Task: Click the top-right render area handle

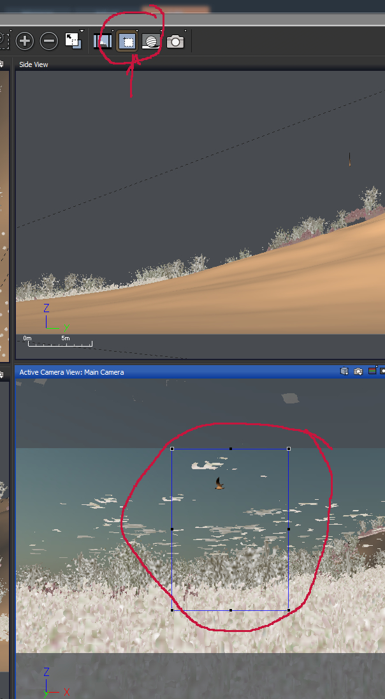Action: pos(289,449)
